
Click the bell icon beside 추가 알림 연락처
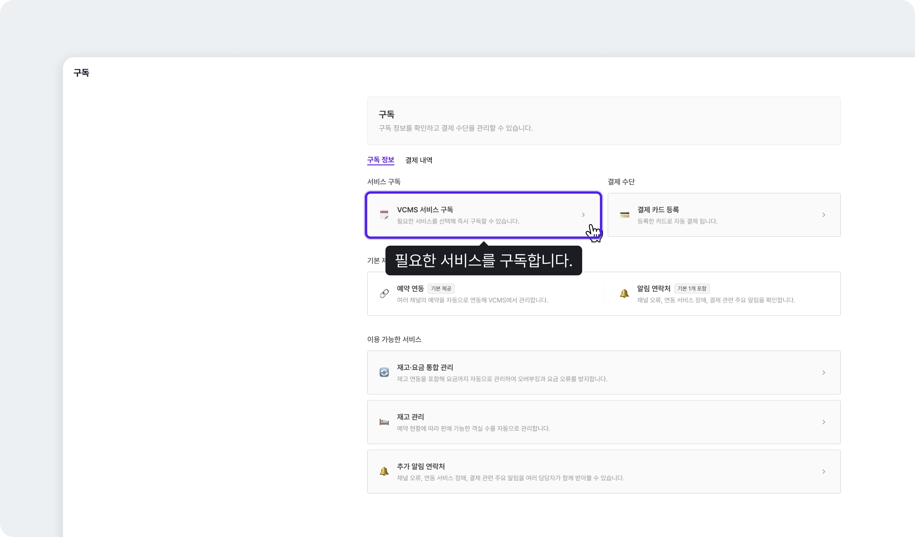tap(384, 471)
